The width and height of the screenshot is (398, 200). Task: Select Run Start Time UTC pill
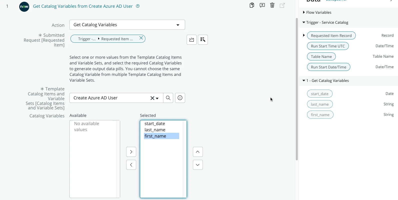tap(328, 46)
